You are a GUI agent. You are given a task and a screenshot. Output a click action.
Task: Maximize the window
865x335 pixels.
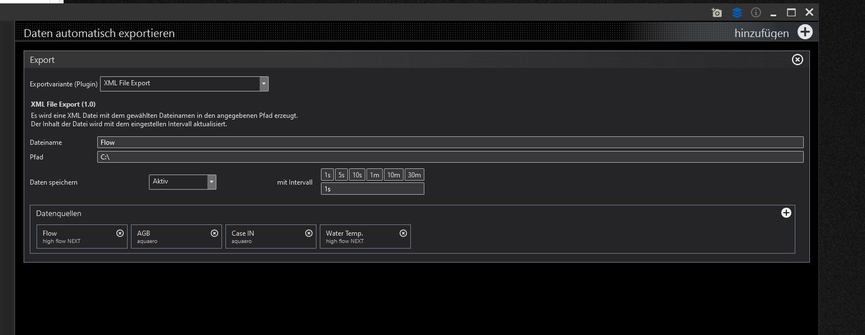[791, 12]
